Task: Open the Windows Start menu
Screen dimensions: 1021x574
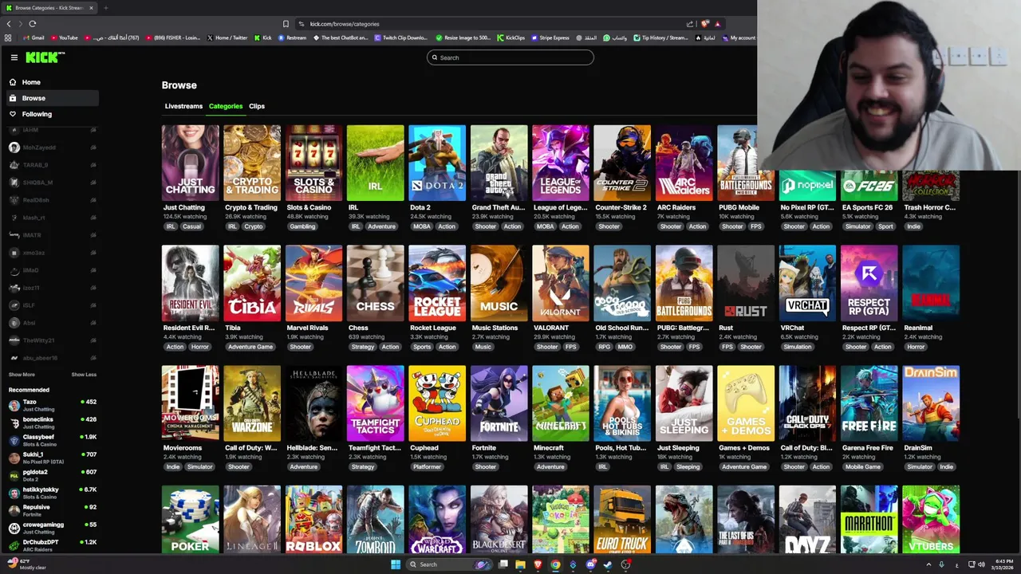Action: [396, 564]
